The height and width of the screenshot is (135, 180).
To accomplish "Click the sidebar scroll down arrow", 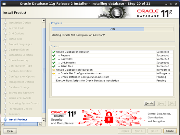I will pos(44,120).
